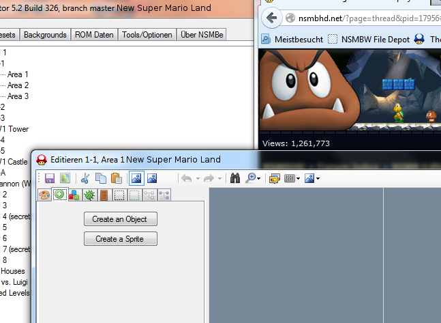Viewport: 441px width, 323px height.
Task: Open the colored blocks objects tab
Action: coord(74,195)
